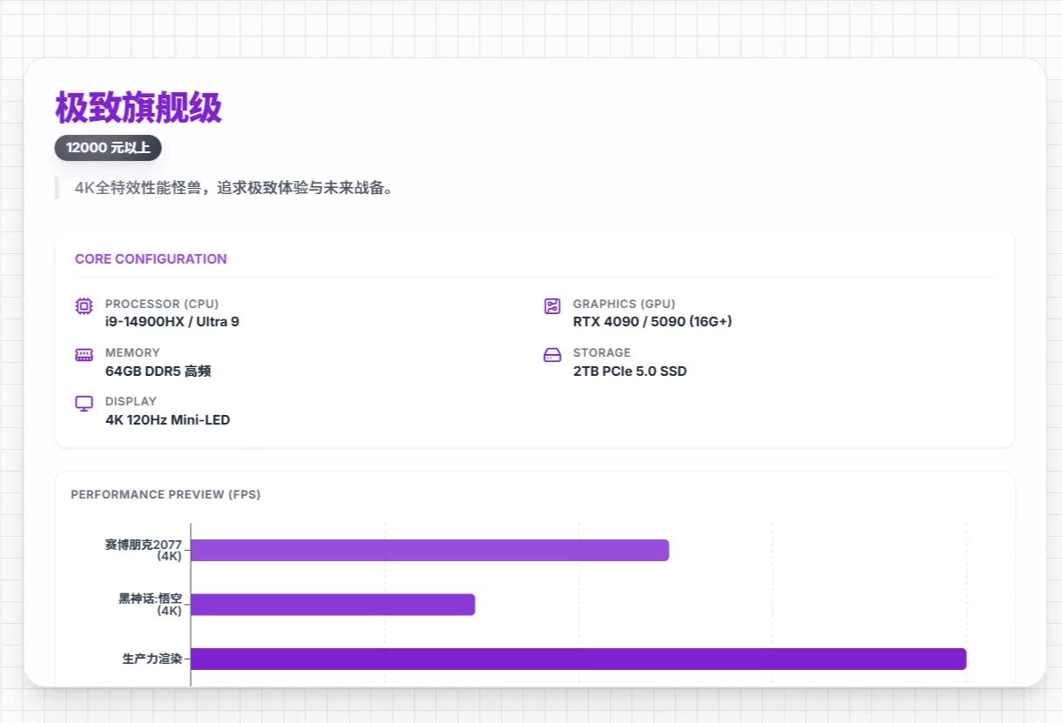This screenshot has height=723, width=1062.
Task: Click the 极致旗舰级 heading
Action: 139,108
